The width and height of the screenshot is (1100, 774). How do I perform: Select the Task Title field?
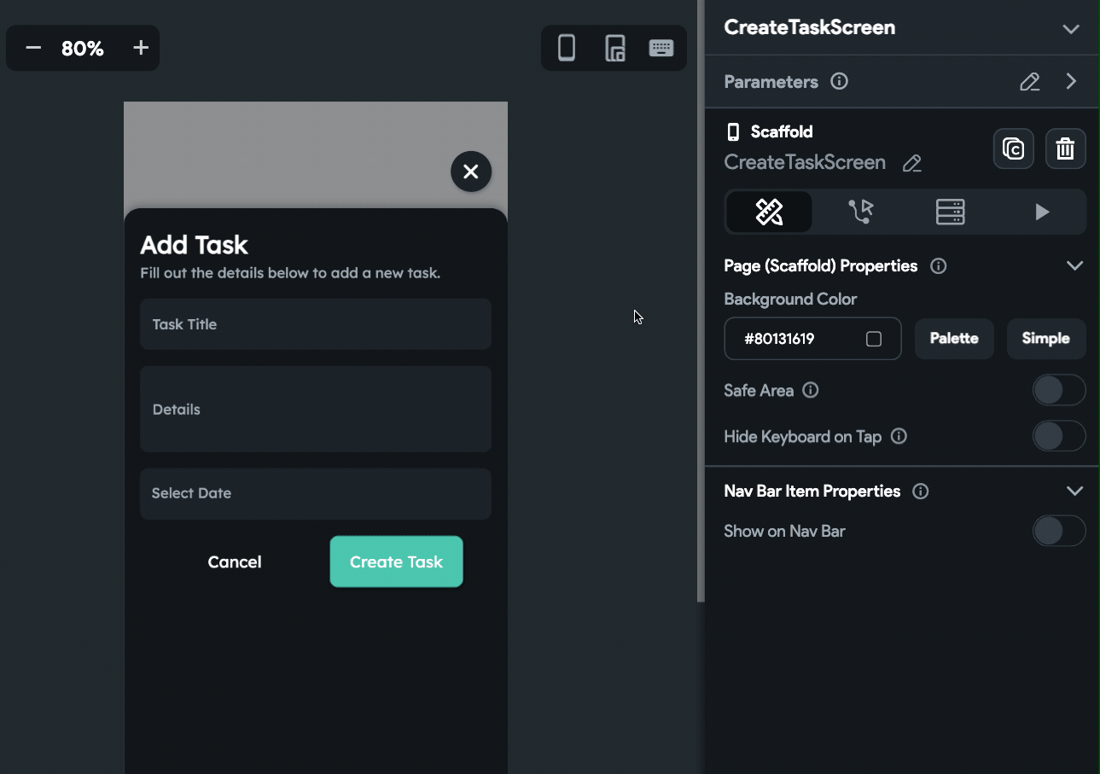[x=316, y=324]
